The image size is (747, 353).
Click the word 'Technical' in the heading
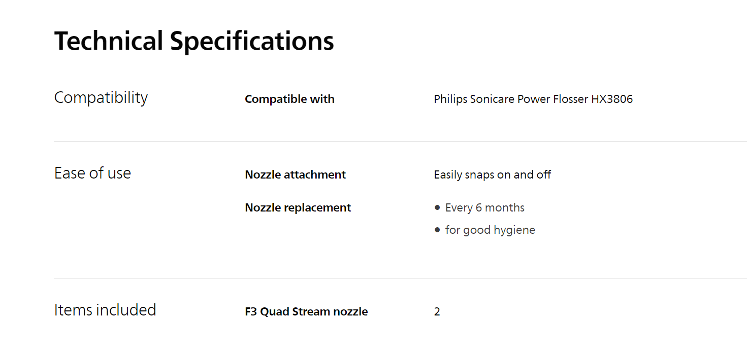click(109, 41)
